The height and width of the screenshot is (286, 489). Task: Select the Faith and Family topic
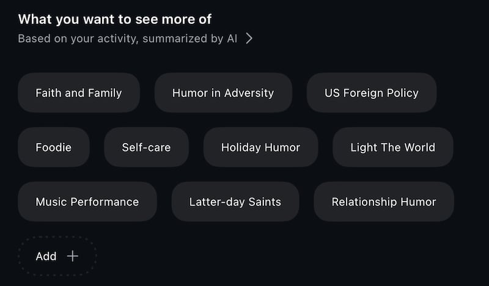click(79, 93)
